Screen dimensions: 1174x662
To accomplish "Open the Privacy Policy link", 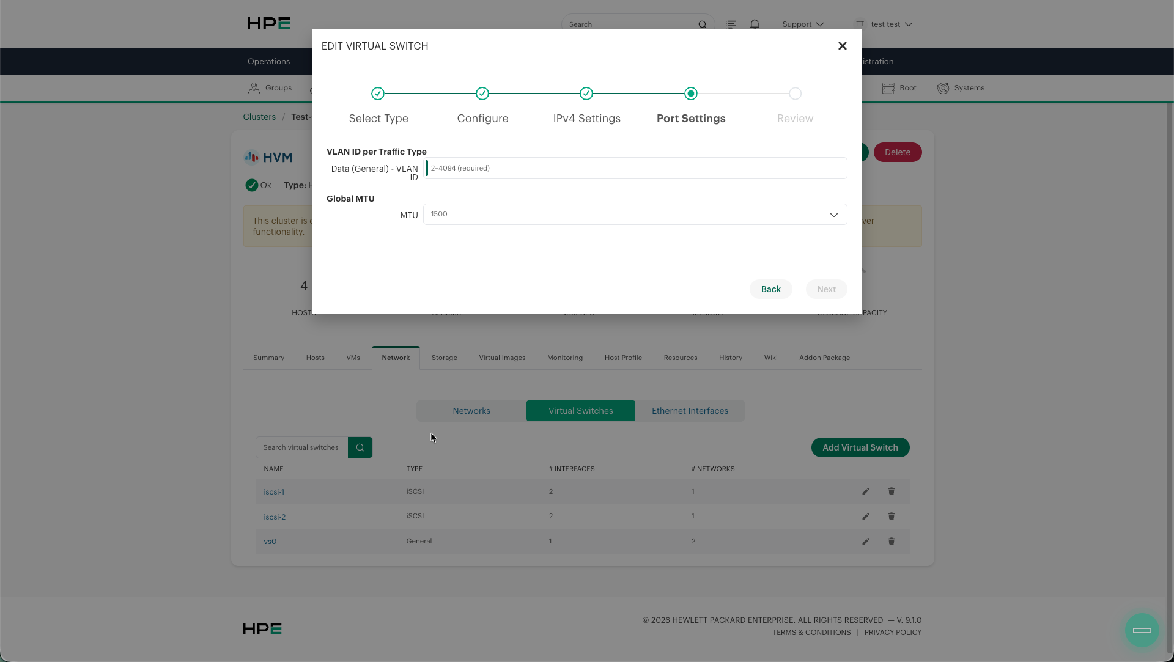I will pyautogui.click(x=893, y=633).
